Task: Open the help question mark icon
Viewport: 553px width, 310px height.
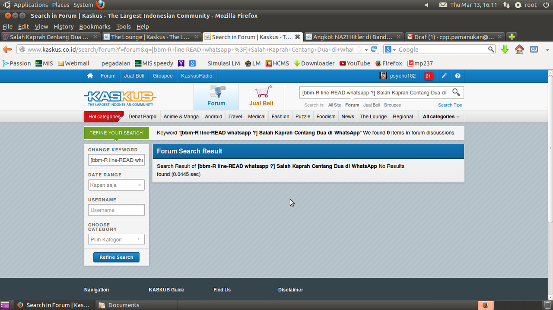Action: click(x=458, y=76)
